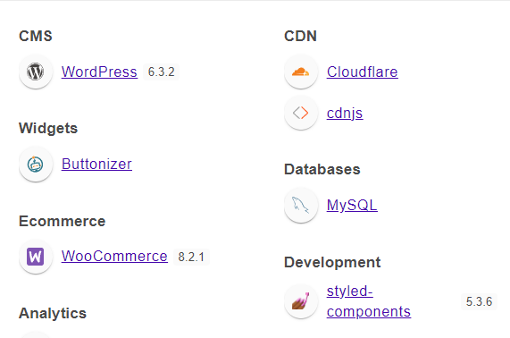This screenshot has width=510, height=338.
Task: Click the Buttonizer robot icon
Action: click(36, 164)
